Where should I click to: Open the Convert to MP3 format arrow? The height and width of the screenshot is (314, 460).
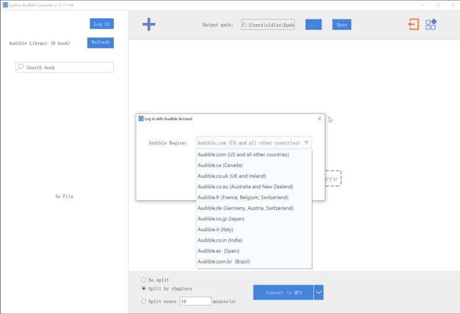click(319, 292)
